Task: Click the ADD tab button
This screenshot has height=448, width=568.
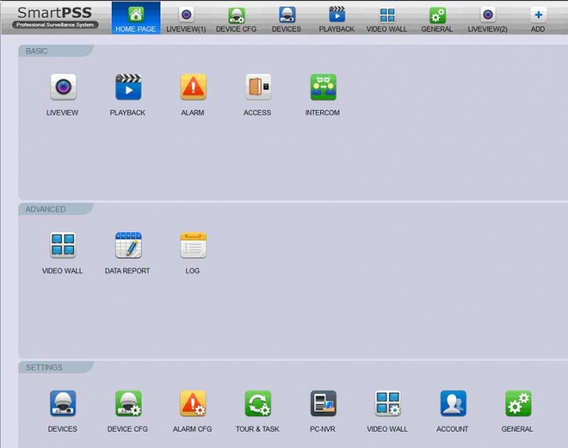Action: (538, 18)
